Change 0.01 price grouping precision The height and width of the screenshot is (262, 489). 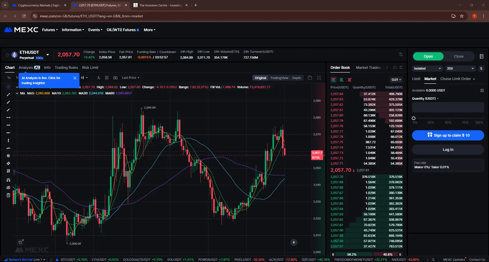point(396,80)
